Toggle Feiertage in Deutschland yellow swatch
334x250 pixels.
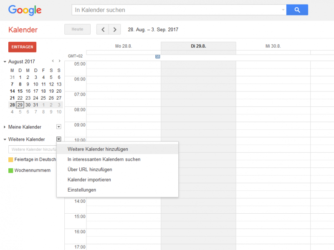click(11, 160)
